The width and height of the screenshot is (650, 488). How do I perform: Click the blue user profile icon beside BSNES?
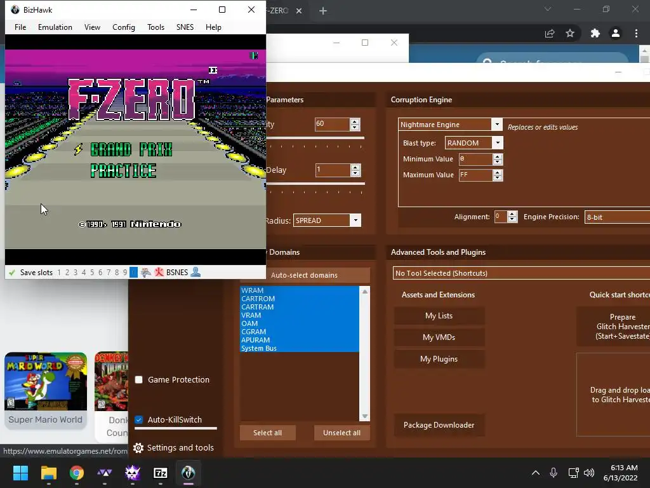click(x=196, y=272)
